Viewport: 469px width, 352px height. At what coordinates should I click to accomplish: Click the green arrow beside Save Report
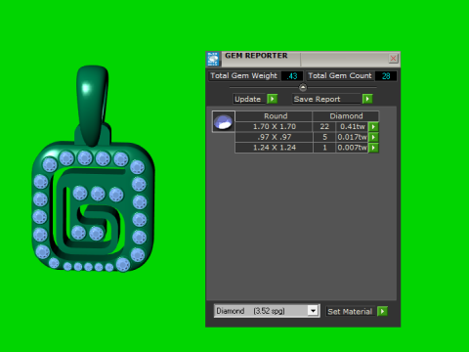point(367,99)
